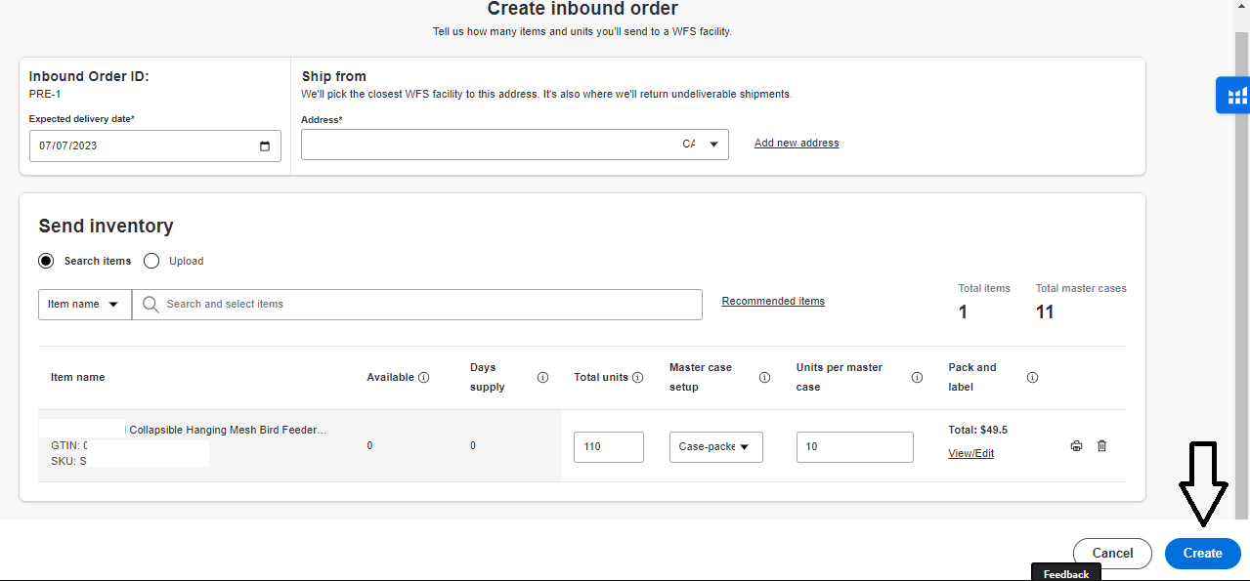Viewport: 1250px width, 581px height.
Task: Select the Upload radio button
Action: (x=151, y=261)
